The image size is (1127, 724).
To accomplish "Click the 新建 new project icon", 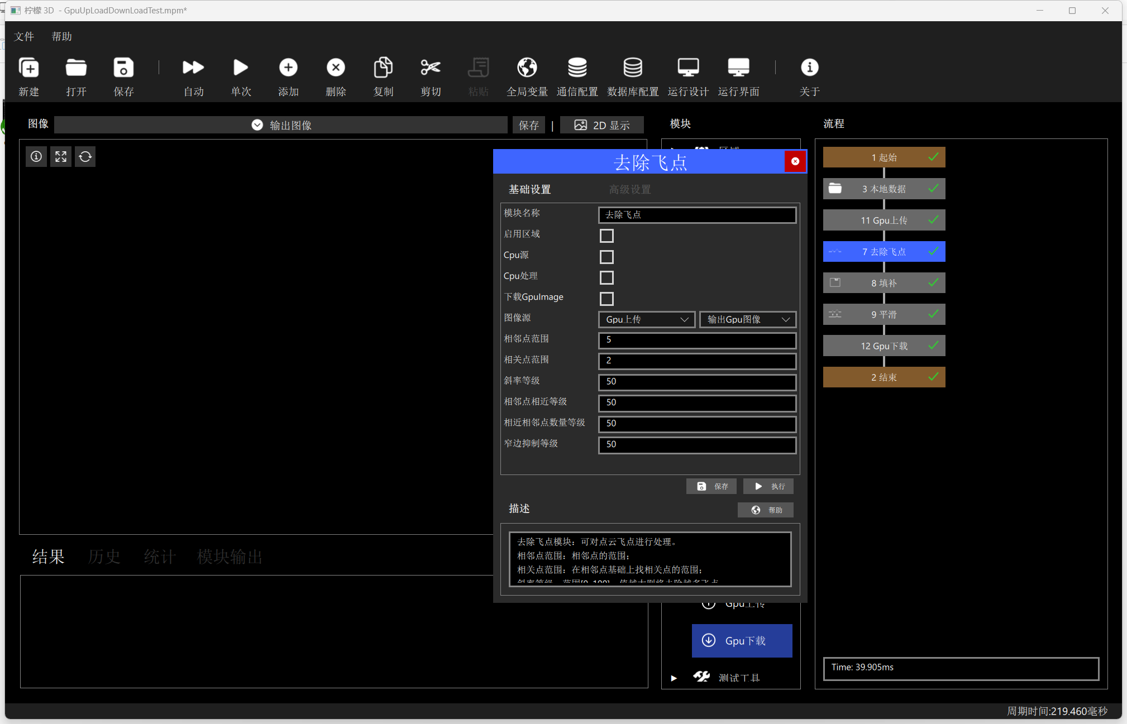I will (28, 68).
